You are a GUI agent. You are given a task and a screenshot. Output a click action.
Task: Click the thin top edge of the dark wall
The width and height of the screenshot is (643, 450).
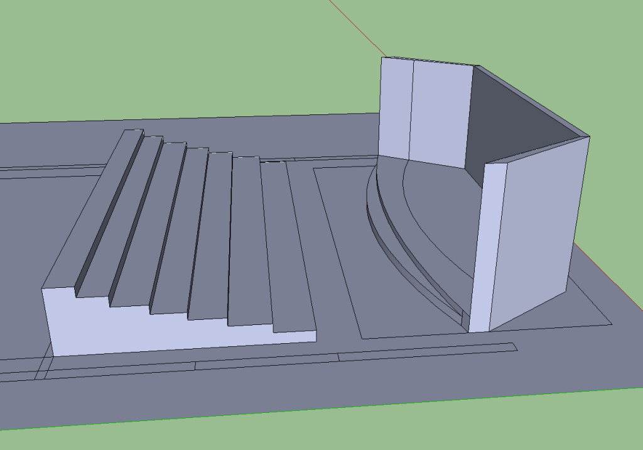click(x=534, y=99)
